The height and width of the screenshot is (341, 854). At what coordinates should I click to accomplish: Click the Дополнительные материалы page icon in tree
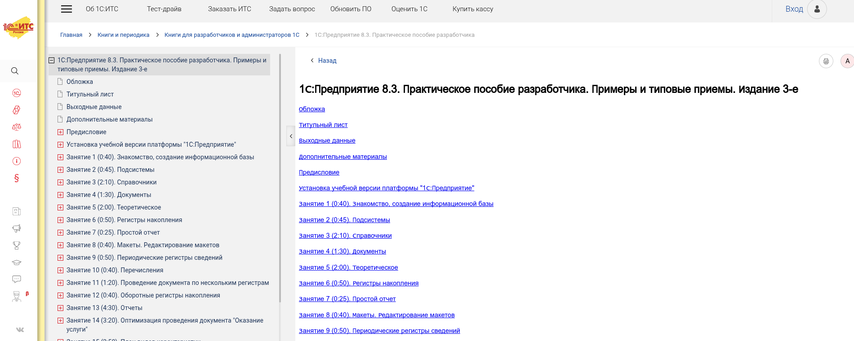point(60,119)
